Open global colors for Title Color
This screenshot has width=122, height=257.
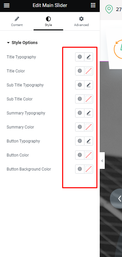(80, 71)
